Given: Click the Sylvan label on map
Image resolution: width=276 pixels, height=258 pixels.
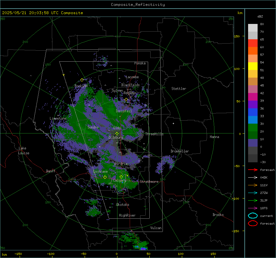Looking at the screenshot, I should (117, 90).
